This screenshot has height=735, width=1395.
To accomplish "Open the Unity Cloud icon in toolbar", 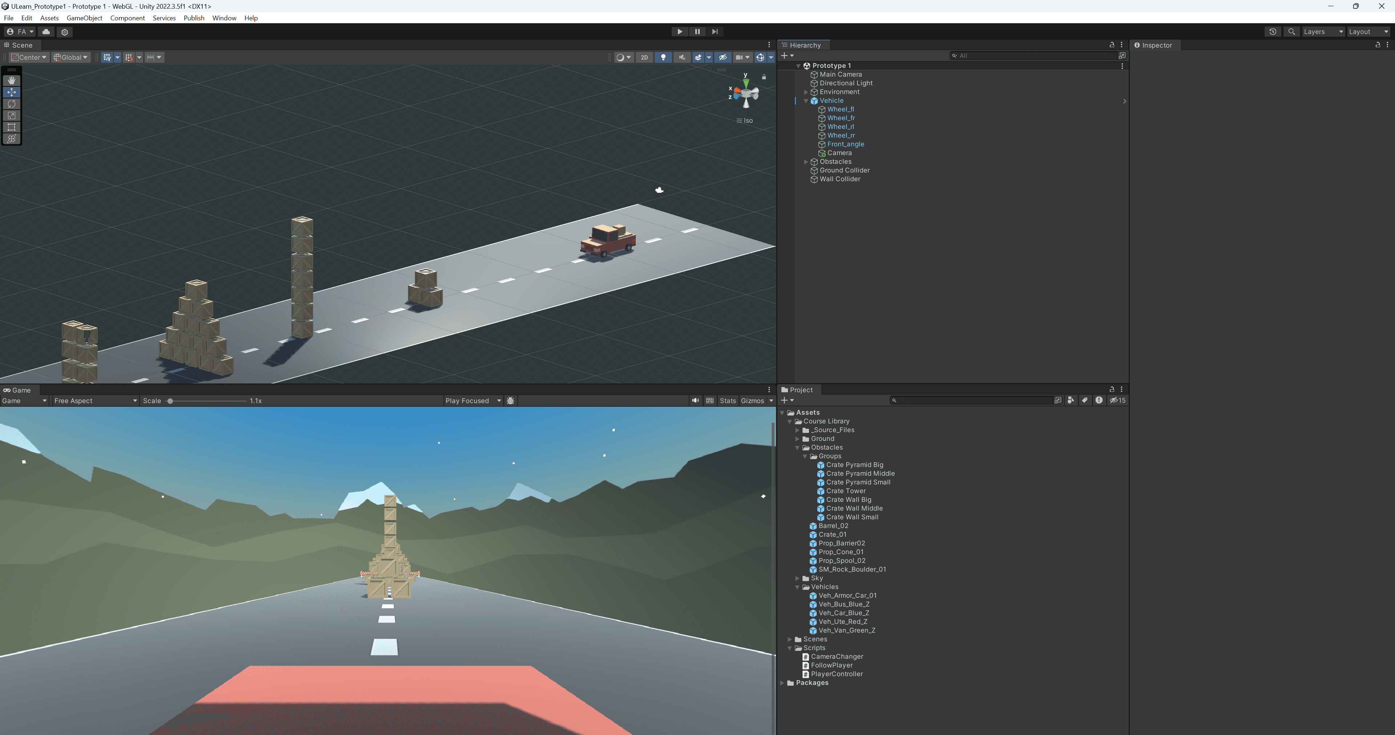I will click(46, 31).
